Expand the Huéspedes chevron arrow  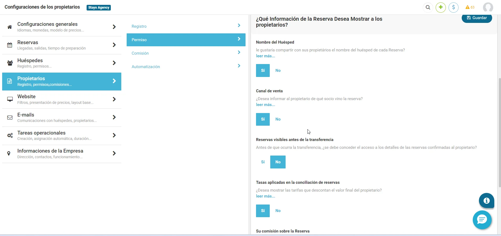pos(114,63)
